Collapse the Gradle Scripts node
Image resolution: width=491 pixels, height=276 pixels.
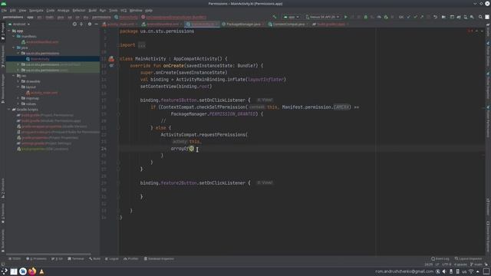pos(9,110)
